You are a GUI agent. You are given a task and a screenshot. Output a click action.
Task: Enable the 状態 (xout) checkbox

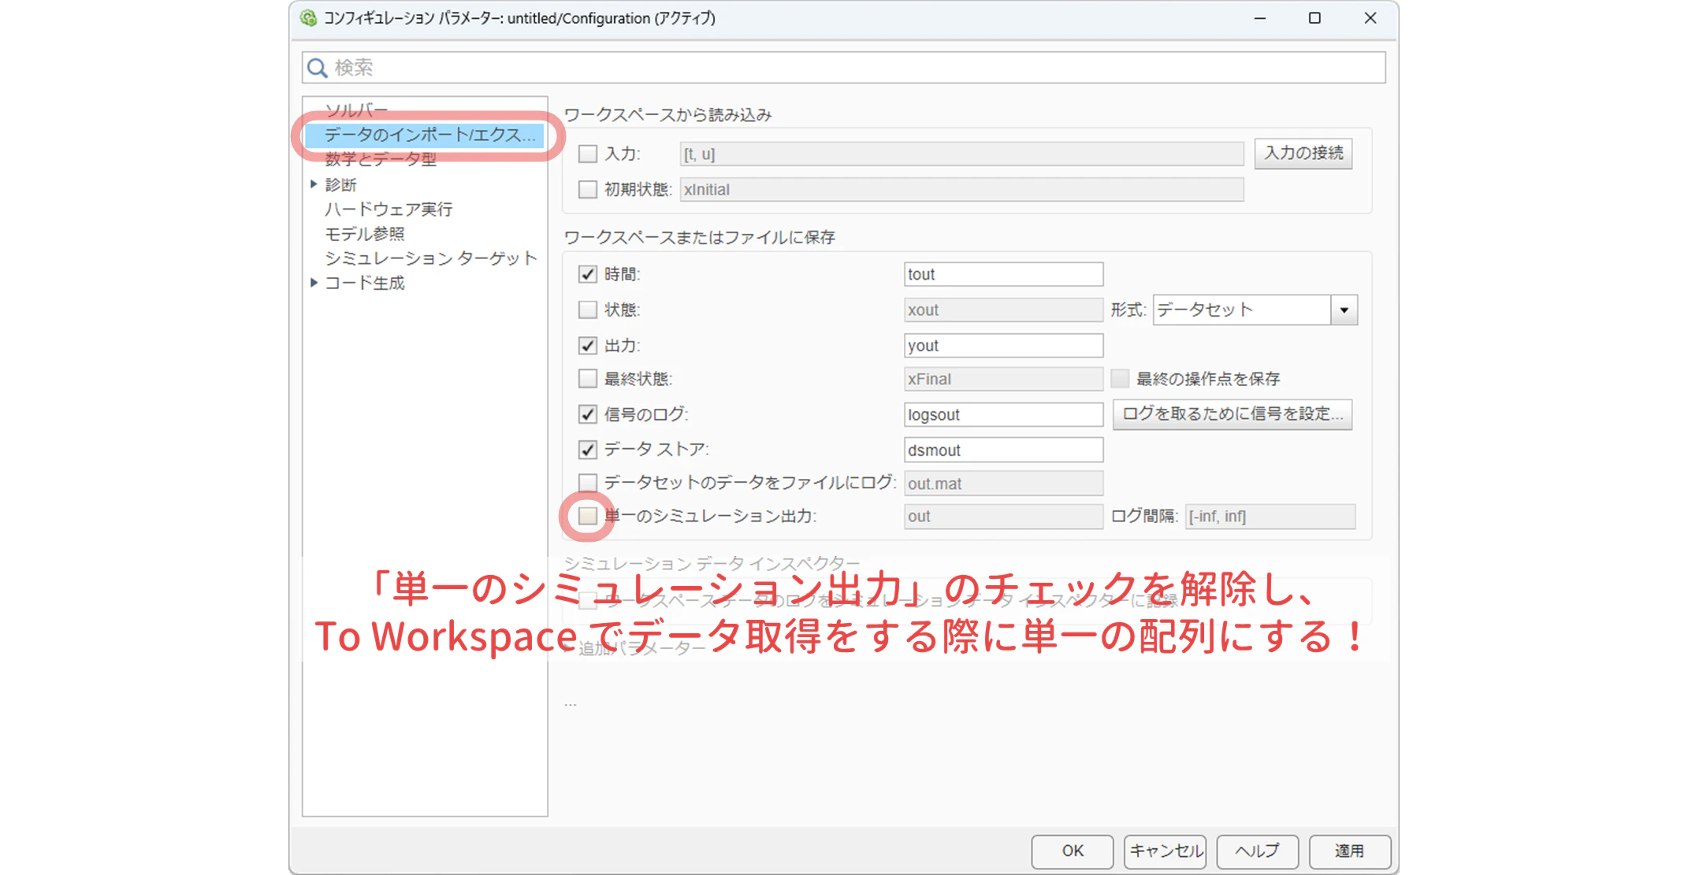coord(588,310)
